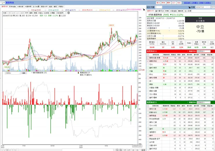Open the 區間賣超15 關鍵券商 dropdown
The width and height of the screenshot is (215, 151).
[203, 102]
